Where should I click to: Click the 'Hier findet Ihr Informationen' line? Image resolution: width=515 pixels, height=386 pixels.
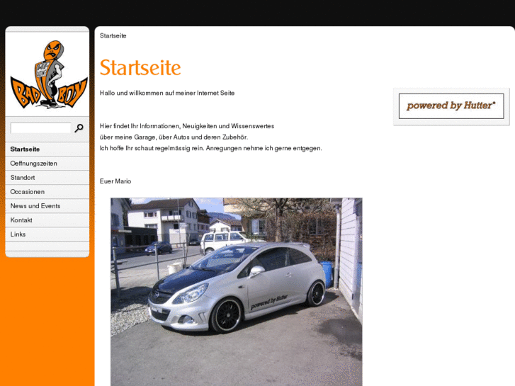186,126
